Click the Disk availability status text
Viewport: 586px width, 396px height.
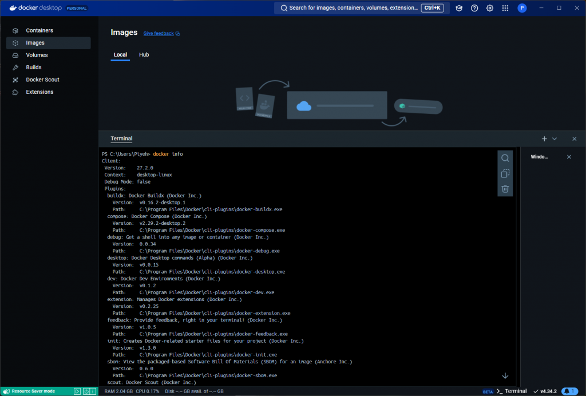click(x=195, y=391)
